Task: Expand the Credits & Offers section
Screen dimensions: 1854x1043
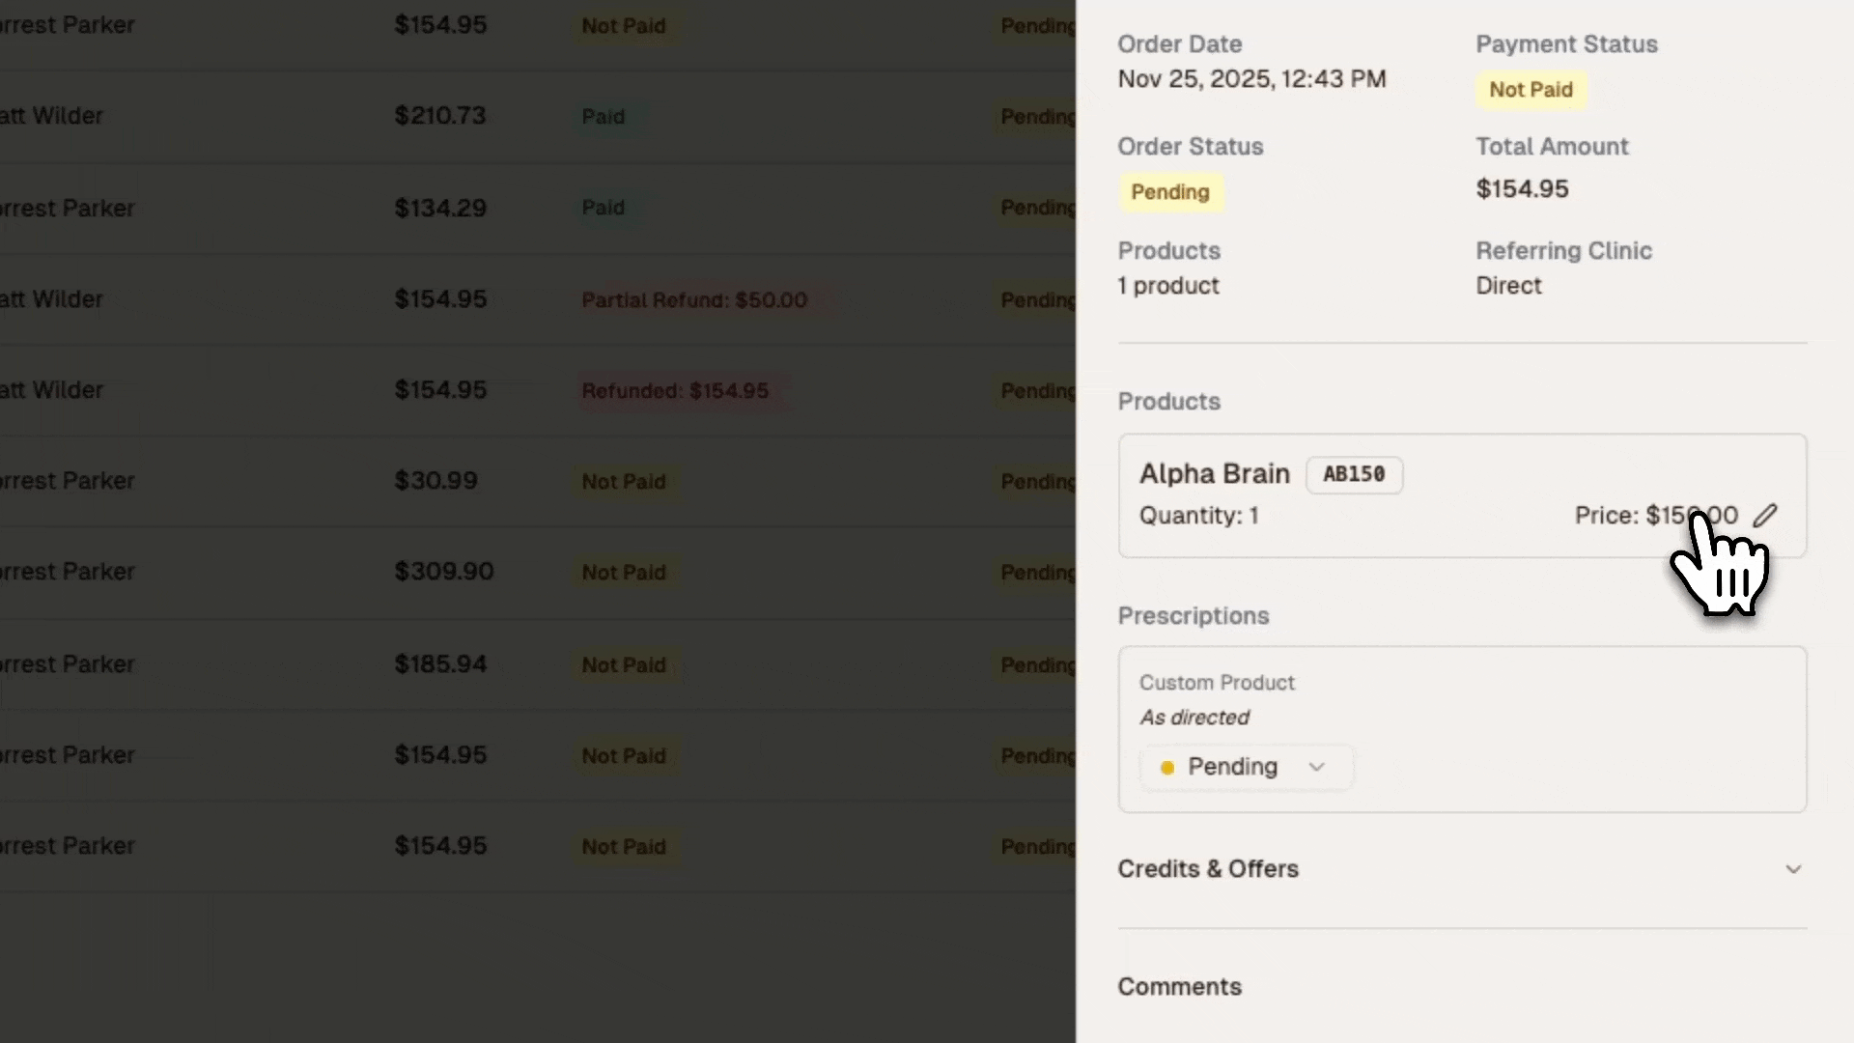Action: [x=1208, y=869]
